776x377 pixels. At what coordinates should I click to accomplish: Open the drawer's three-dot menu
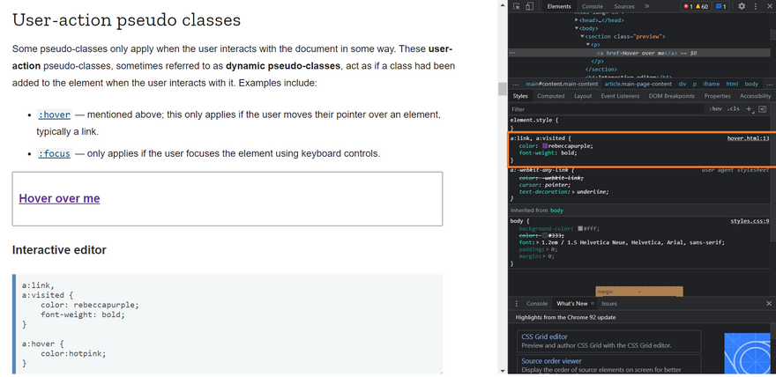517,303
